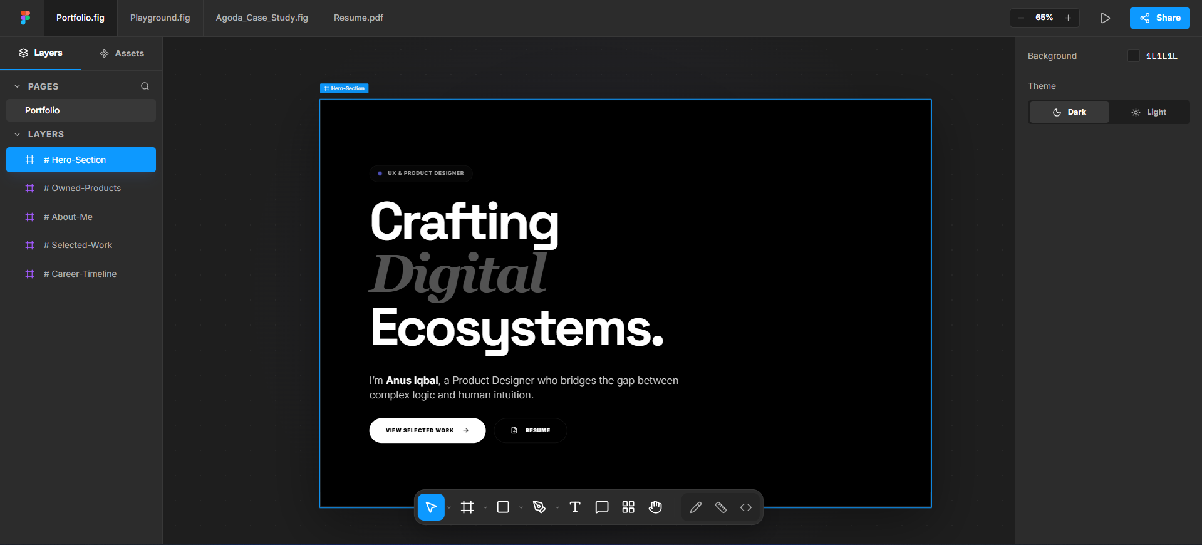Click the Background color swatch

pos(1133,56)
